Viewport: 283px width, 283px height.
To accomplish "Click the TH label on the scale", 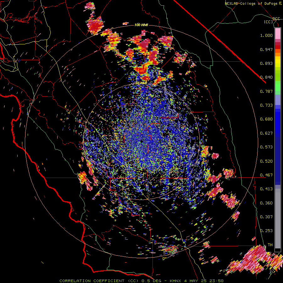I will 270,245.
